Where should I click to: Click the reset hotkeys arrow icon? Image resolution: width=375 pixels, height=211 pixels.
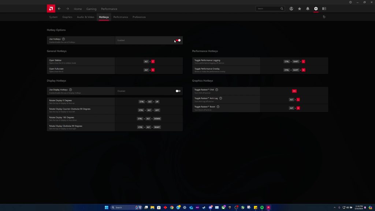click(324, 17)
